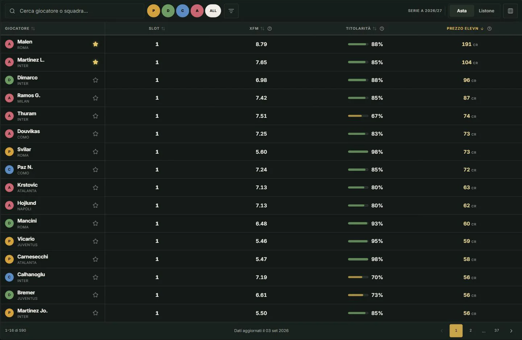Star Krstovic as favorite

pyautogui.click(x=95, y=187)
